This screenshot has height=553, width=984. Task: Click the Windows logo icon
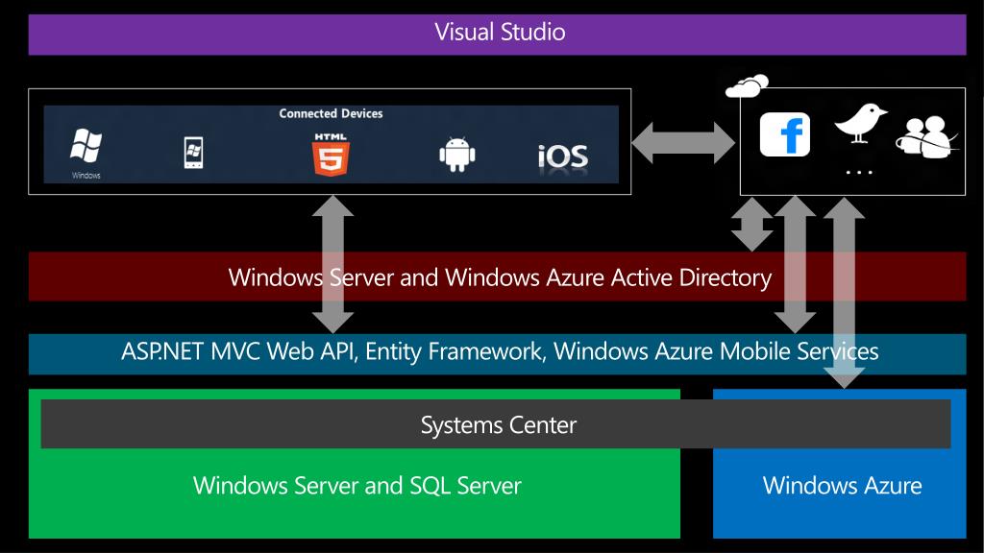point(86,146)
